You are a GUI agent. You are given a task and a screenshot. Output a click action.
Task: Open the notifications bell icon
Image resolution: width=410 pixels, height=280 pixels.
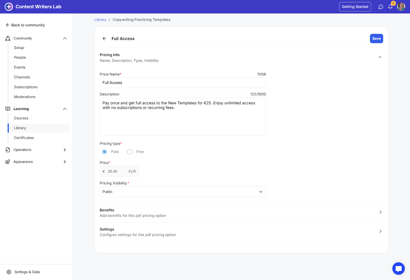(390, 7)
